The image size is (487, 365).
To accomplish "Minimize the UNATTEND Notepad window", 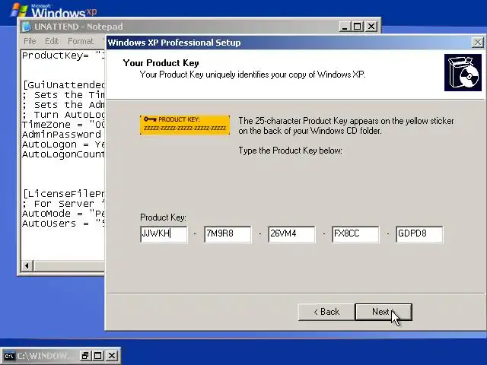I will coord(345,27).
